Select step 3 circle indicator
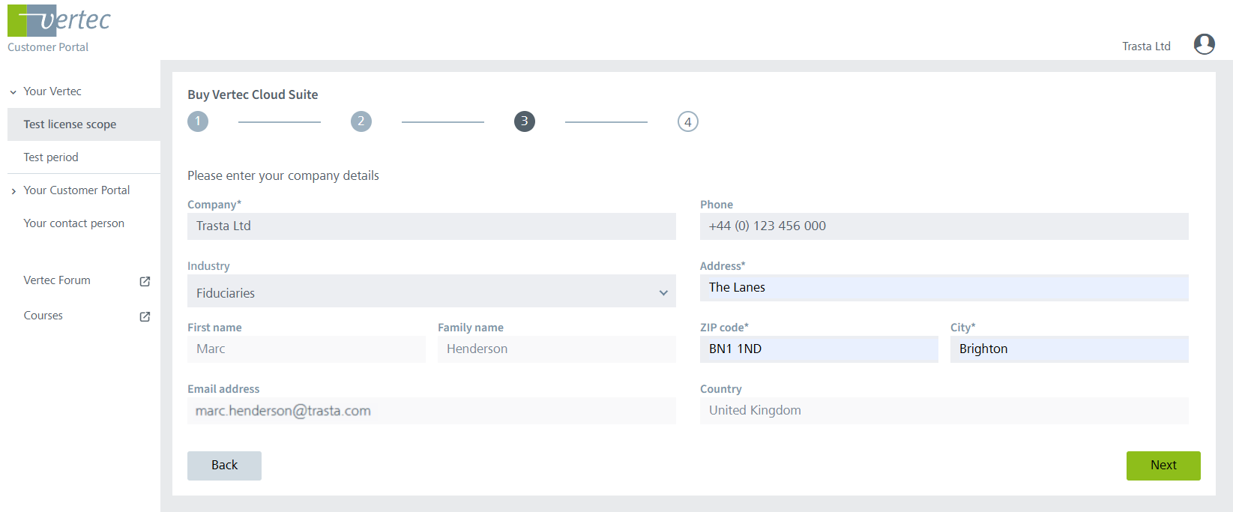The height and width of the screenshot is (512, 1233). [x=525, y=121]
